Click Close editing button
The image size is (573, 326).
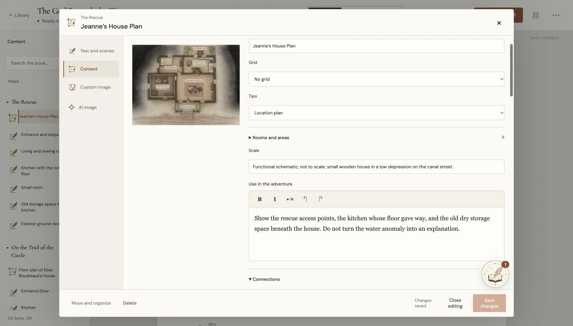455,303
